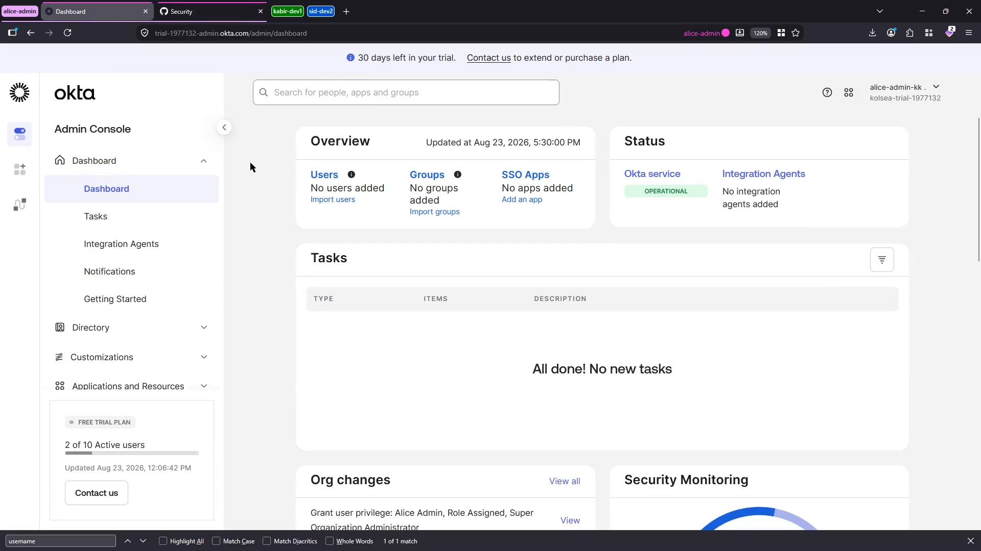Open Notifications in sidebar
The width and height of the screenshot is (981, 551).
[x=109, y=271]
